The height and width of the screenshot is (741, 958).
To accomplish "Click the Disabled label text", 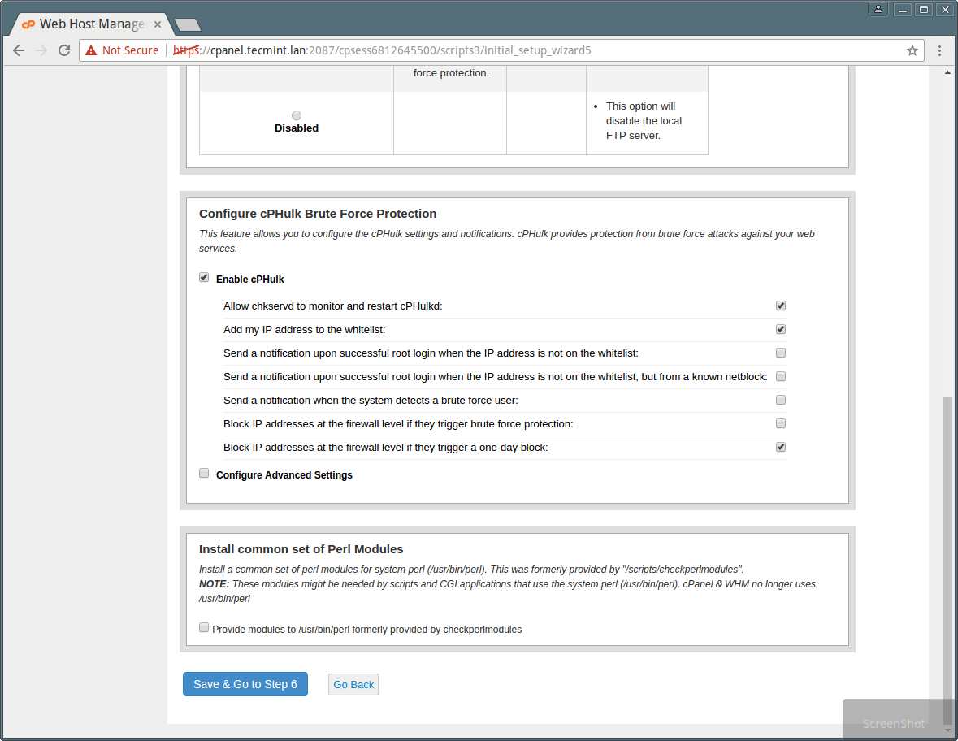I will coord(297,128).
